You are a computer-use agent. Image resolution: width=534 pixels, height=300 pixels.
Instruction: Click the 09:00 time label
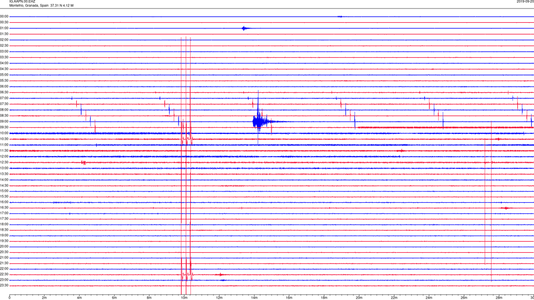tap(4, 122)
